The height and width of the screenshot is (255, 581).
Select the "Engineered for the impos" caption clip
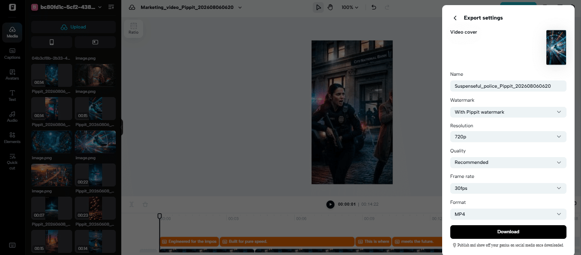189,241
